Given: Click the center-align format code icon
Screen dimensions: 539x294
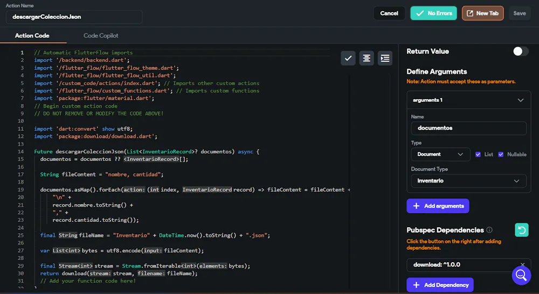Looking at the screenshot, I should [367, 58].
